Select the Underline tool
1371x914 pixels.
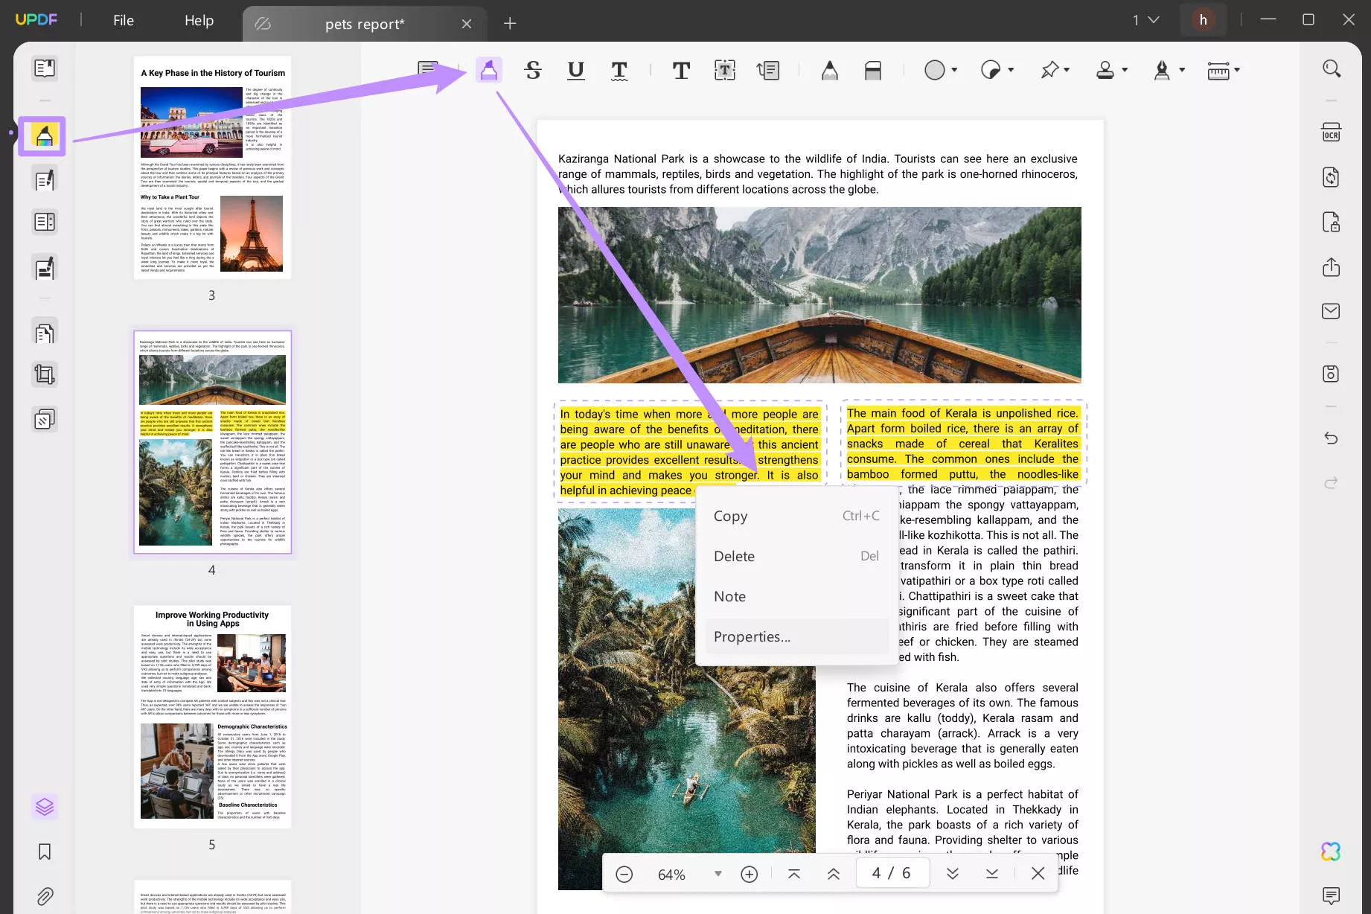point(575,70)
